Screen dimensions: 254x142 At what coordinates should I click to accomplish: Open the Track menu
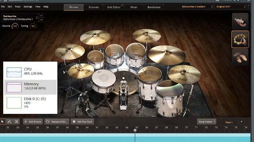tap(17, 7)
